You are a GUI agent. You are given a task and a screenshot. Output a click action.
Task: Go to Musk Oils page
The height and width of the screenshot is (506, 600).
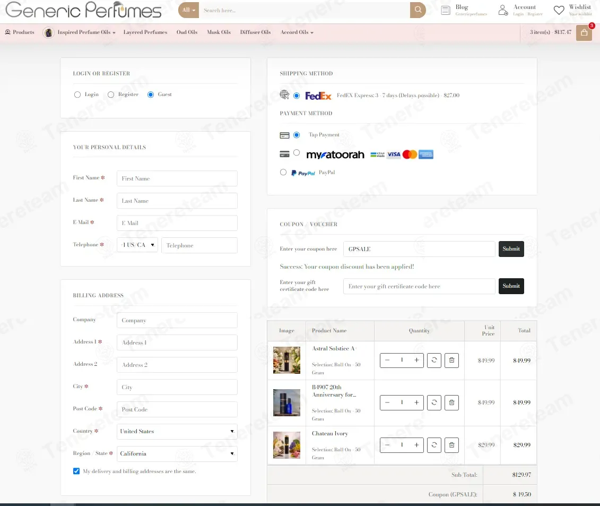tap(219, 32)
